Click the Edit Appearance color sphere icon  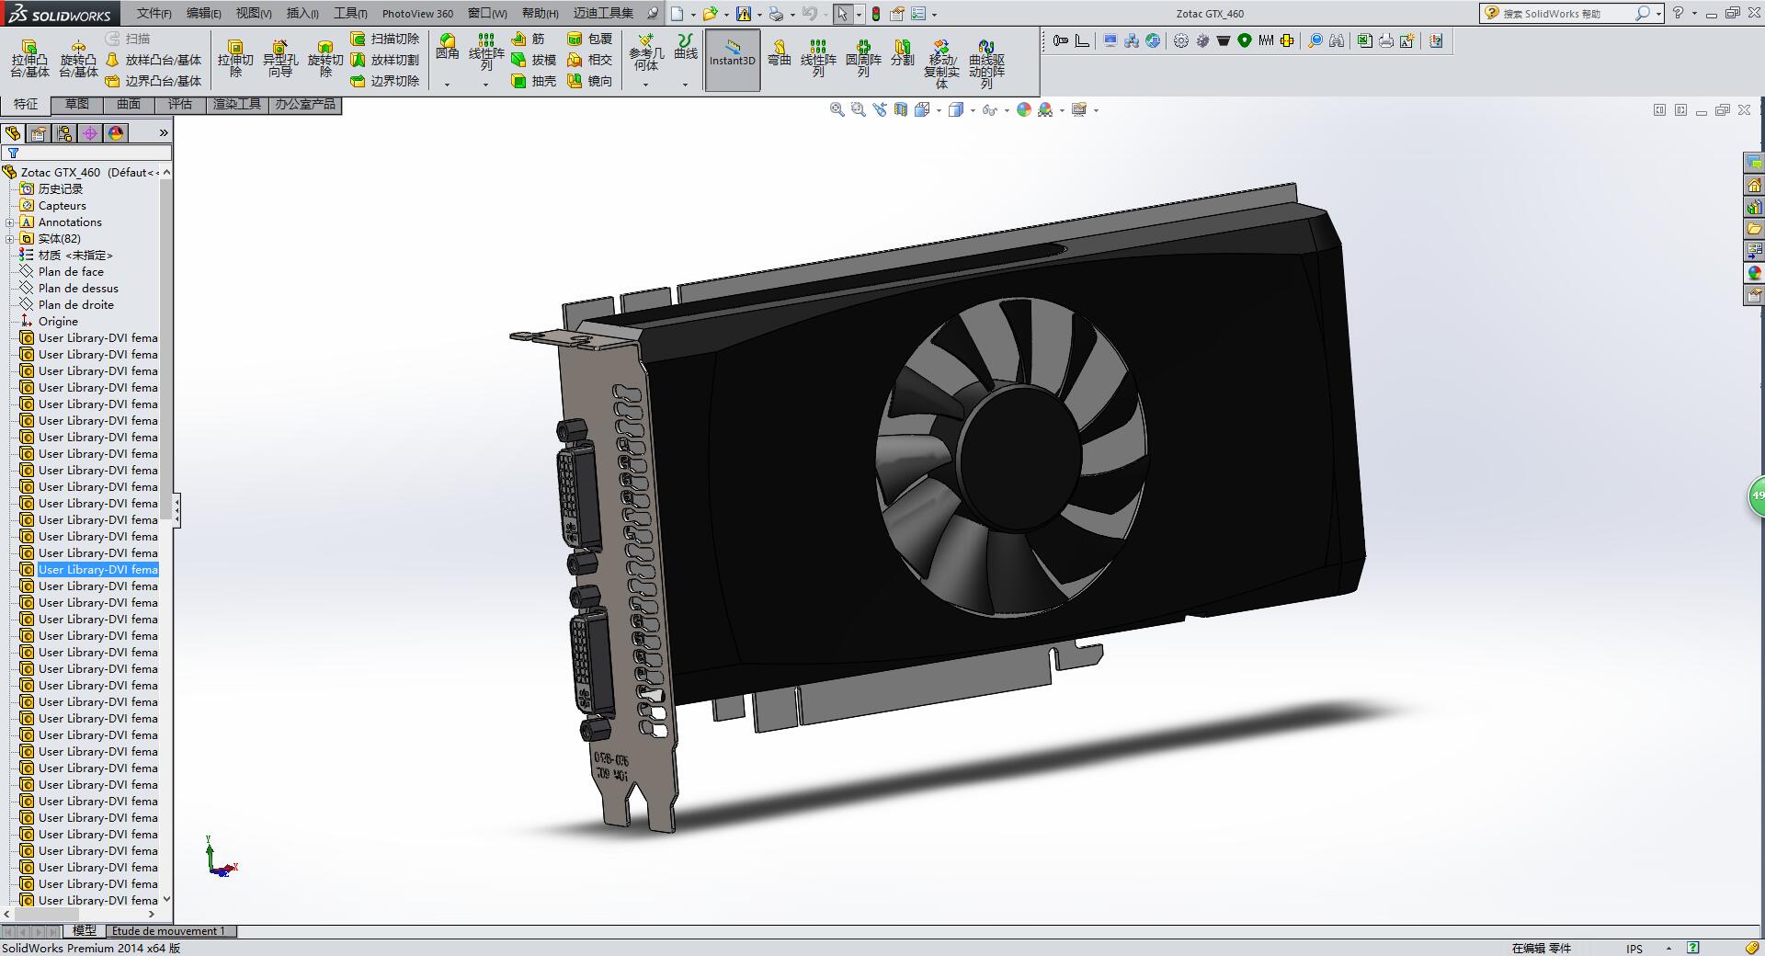(x=1024, y=109)
